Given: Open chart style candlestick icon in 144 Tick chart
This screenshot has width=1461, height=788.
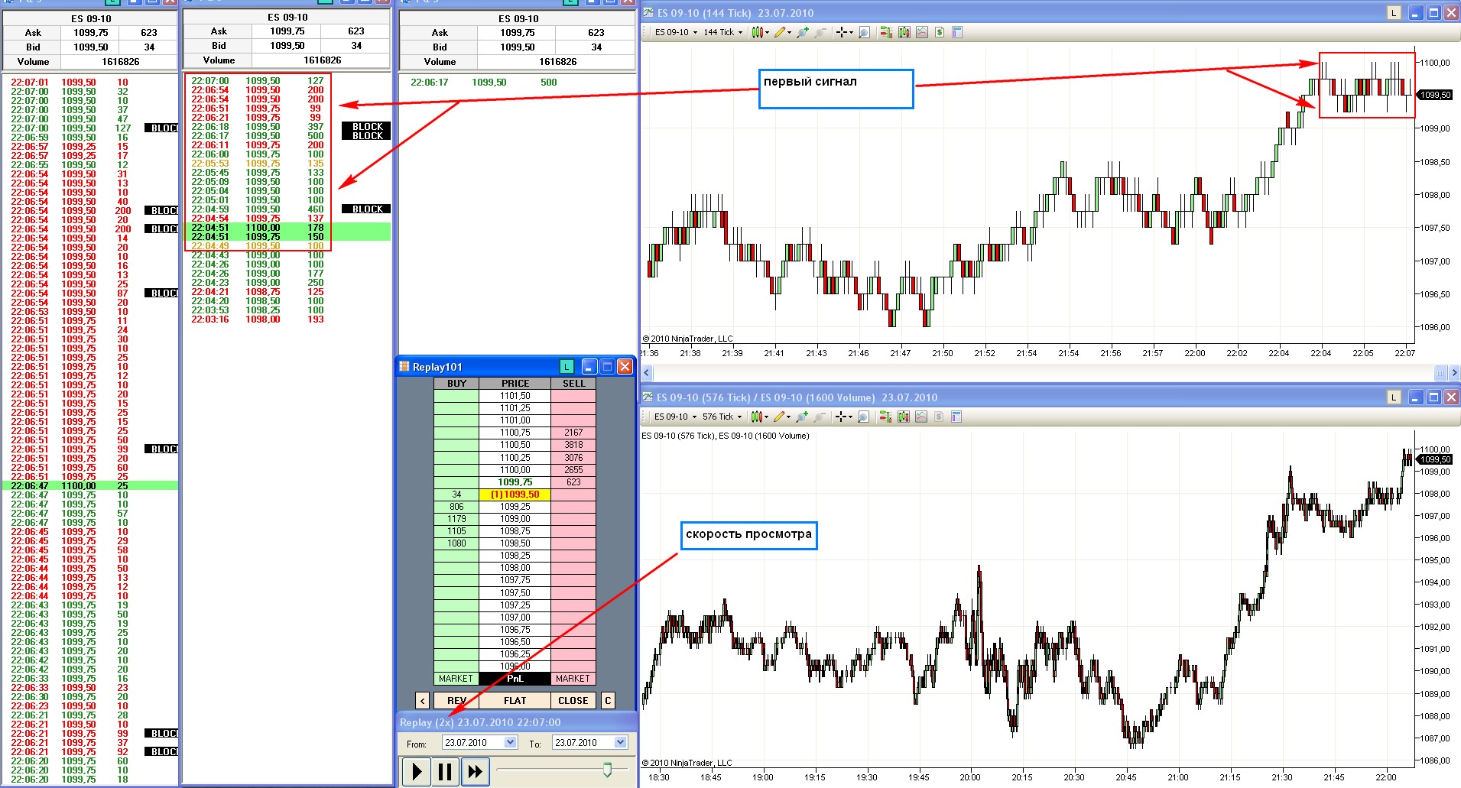Looking at the screenshot, I should 757,32.
